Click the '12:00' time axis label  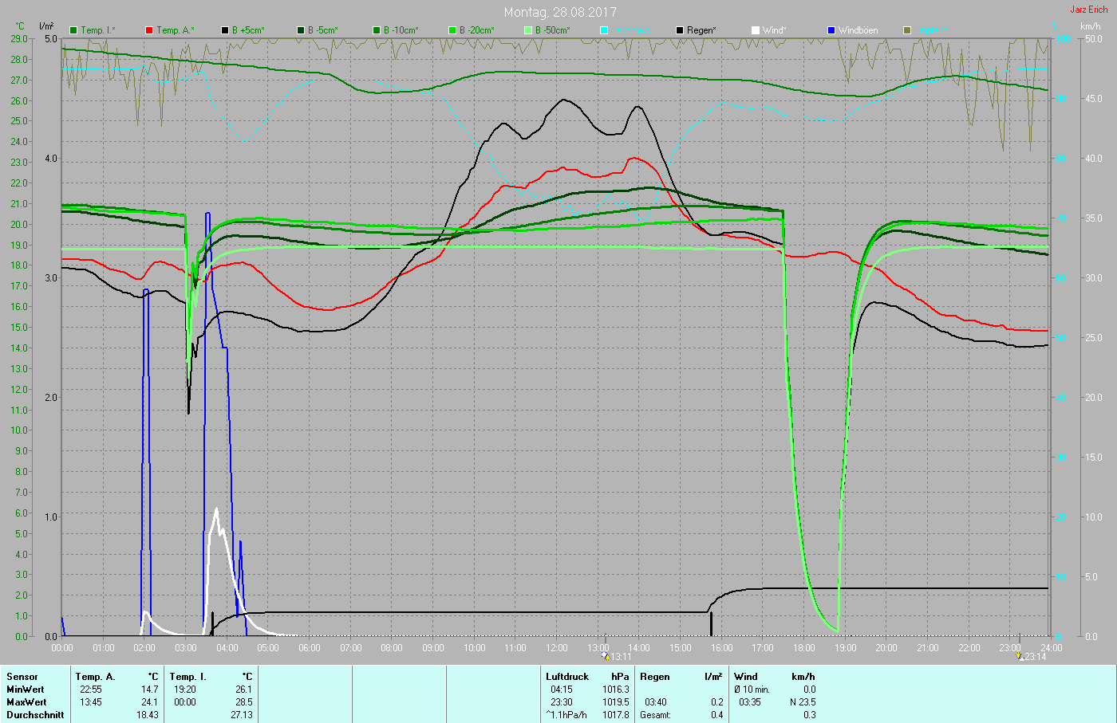556,648
